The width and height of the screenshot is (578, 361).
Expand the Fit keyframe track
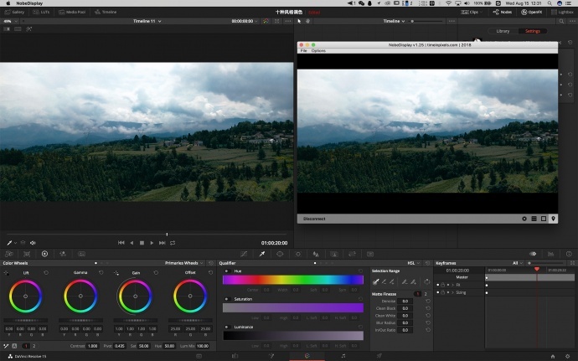[x=452, y=285]
